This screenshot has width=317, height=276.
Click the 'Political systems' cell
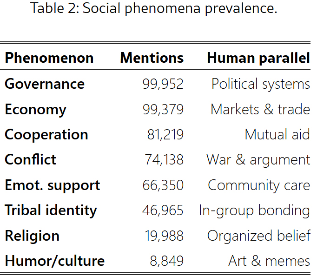pos(260,84)
